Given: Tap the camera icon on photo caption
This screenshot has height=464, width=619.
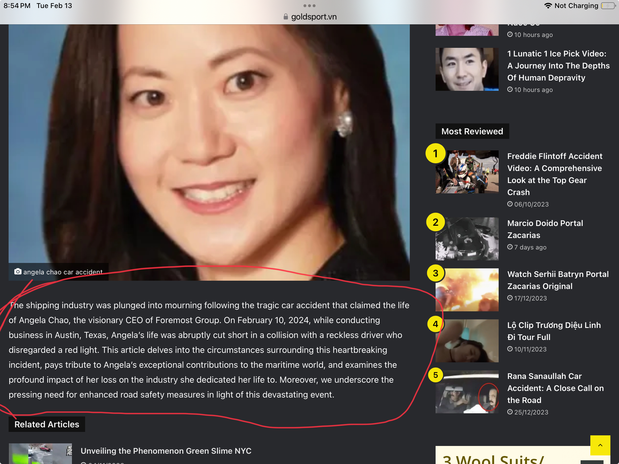Looking at the screenshot, I should click(18, 272).
